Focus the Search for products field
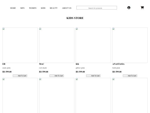 97,8
